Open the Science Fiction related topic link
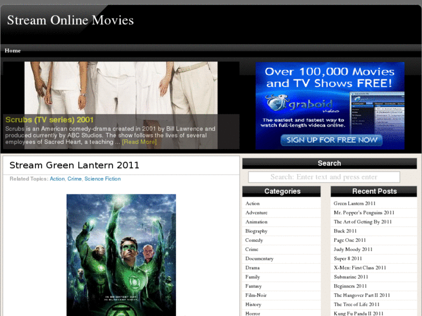The height and width of the screenshot is (316, 422). pyautogui.click(x=103, y=179)
